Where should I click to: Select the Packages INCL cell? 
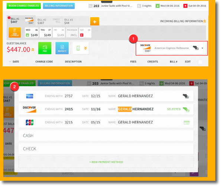tap(72, 32)
